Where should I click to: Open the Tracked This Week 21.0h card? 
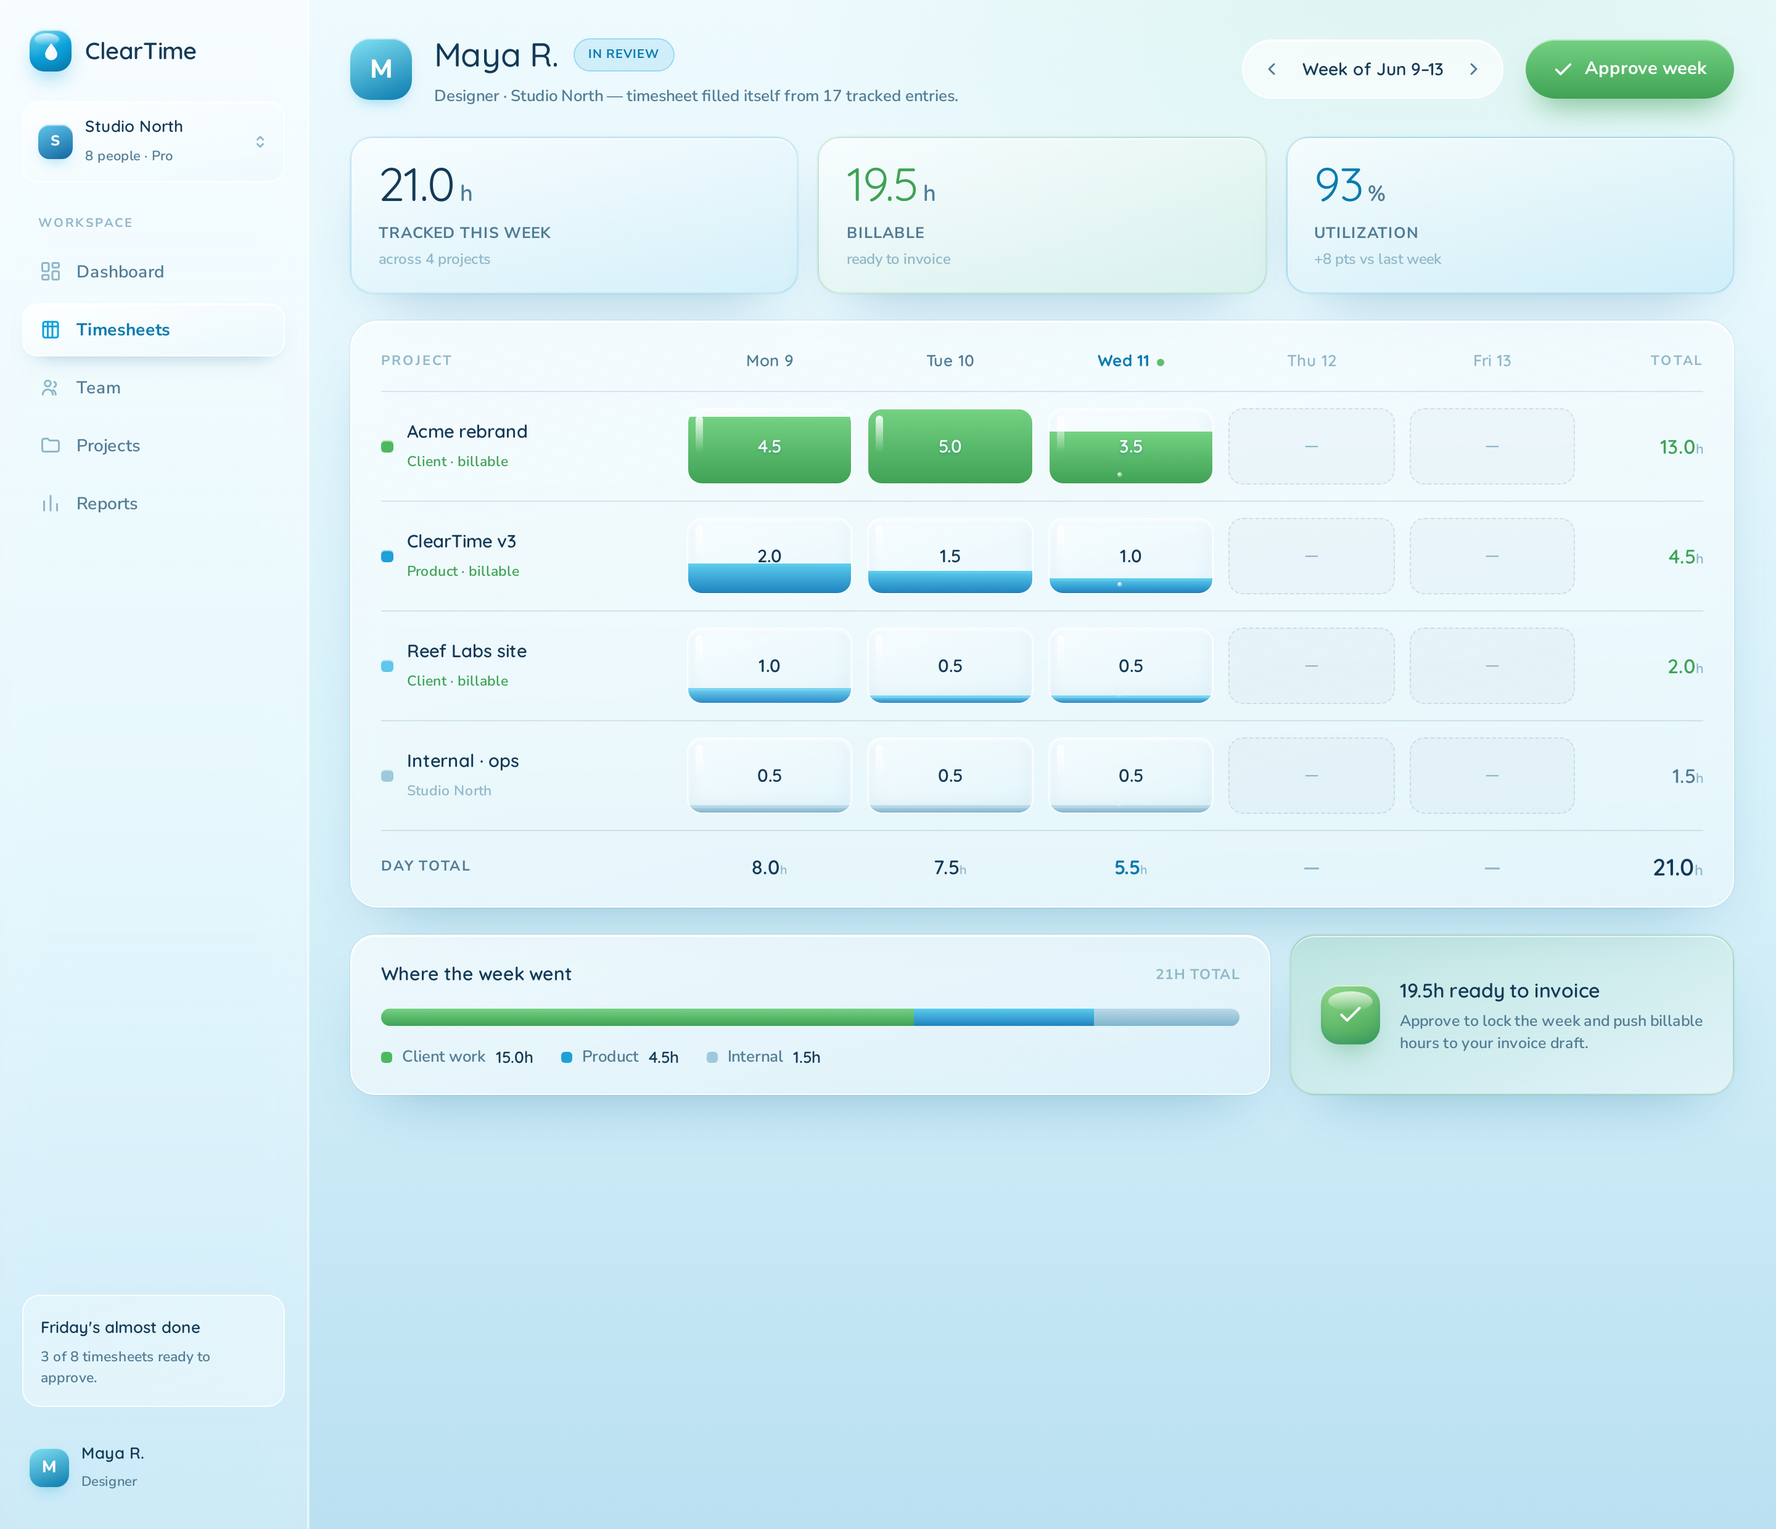(573, 215)
